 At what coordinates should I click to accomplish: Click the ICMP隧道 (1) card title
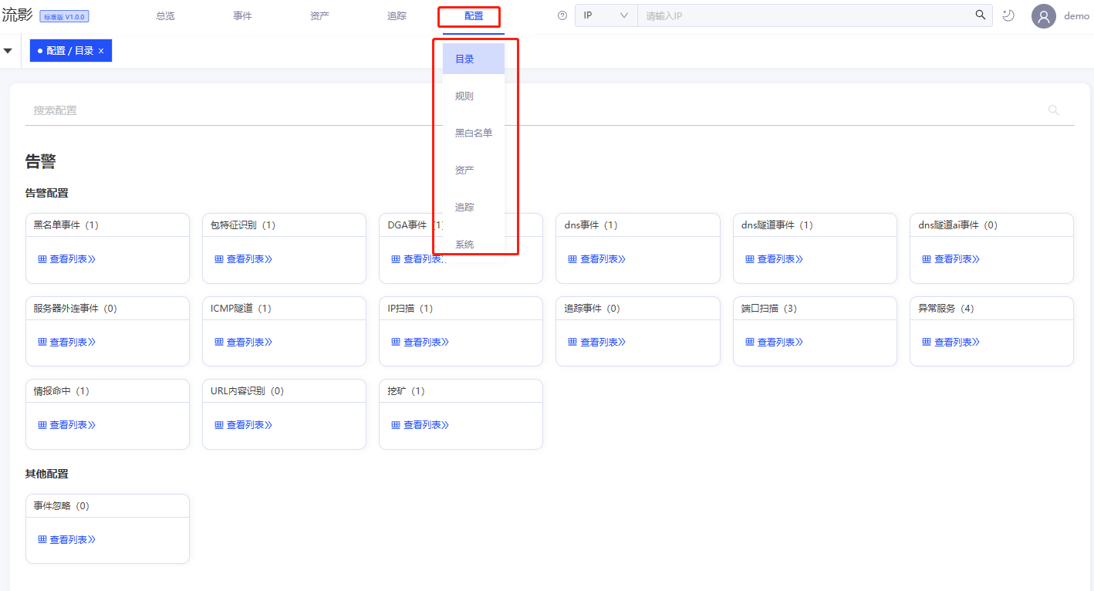[241, 308]
